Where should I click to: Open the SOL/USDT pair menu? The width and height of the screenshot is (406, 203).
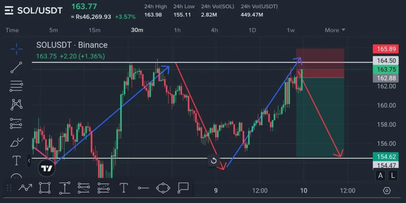[34, 11]
